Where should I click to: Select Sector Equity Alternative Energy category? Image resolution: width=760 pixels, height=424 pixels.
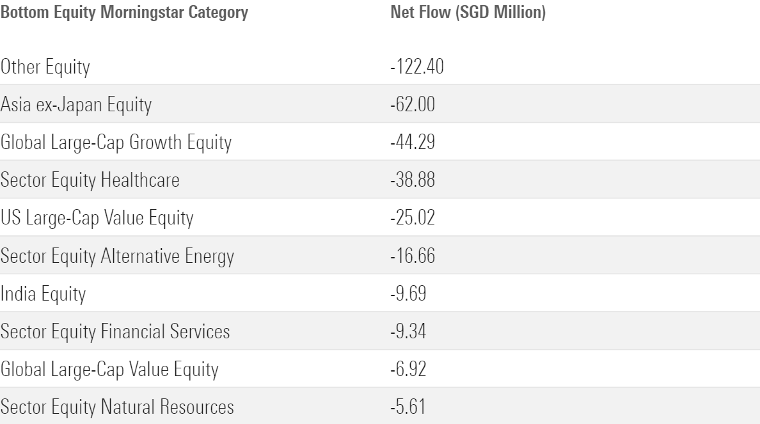tap(117, 256)
